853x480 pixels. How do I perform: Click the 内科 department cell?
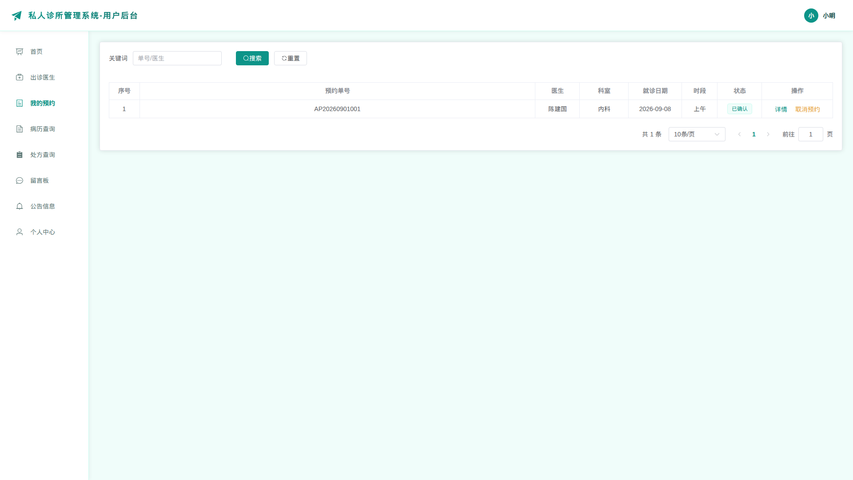click(604, 109)
